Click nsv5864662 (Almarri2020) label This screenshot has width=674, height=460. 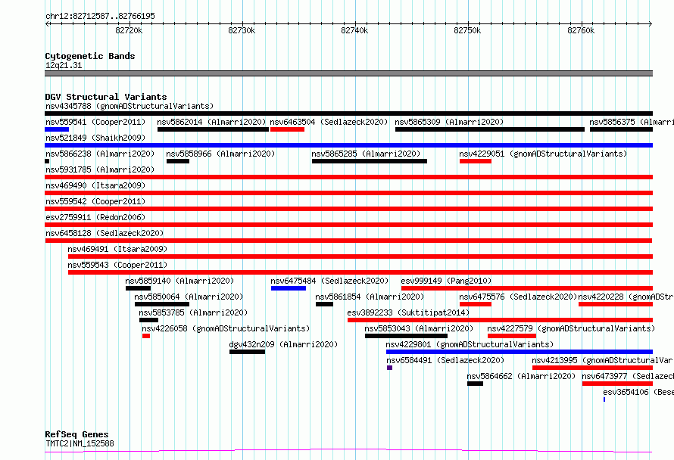(x=521, y=376)
